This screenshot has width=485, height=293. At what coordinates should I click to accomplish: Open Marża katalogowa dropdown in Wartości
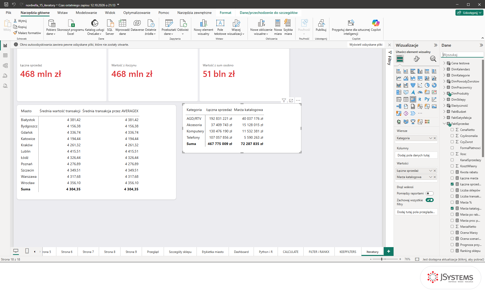coord(431,177)
